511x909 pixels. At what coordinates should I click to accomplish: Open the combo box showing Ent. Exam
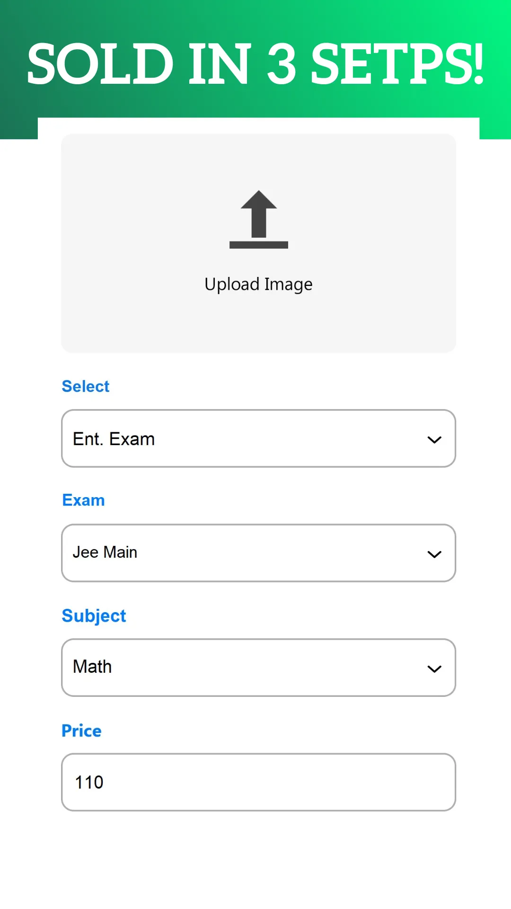pyautogui.click(x=258, y=438)
